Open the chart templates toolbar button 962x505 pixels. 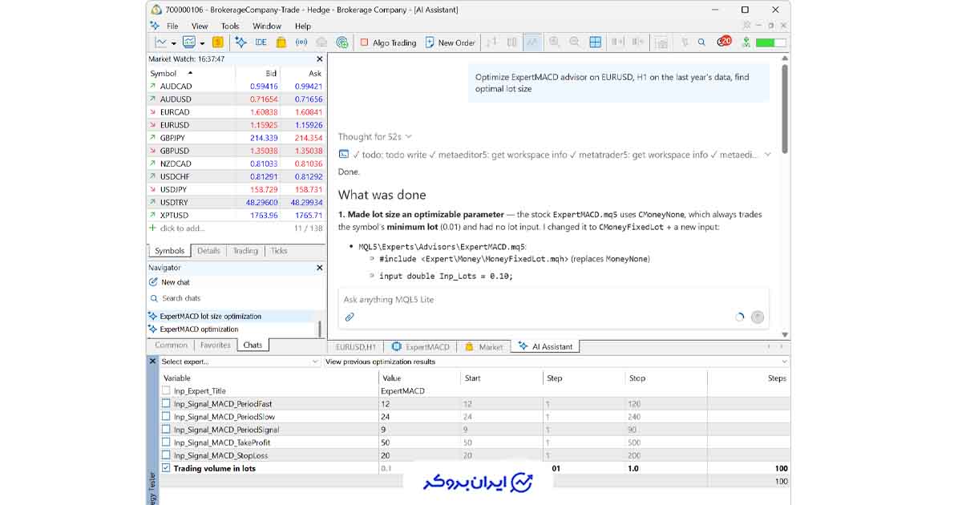(x=189, y=42)
